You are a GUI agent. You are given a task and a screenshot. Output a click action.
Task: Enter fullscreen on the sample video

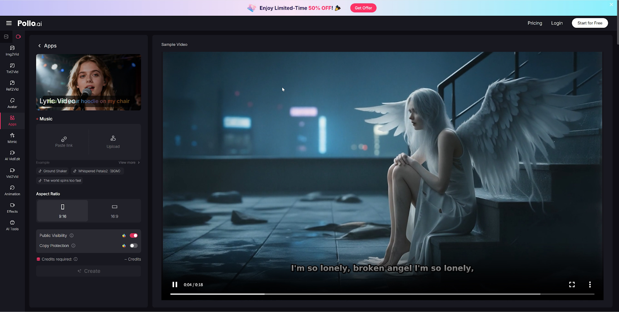(572, 285)
